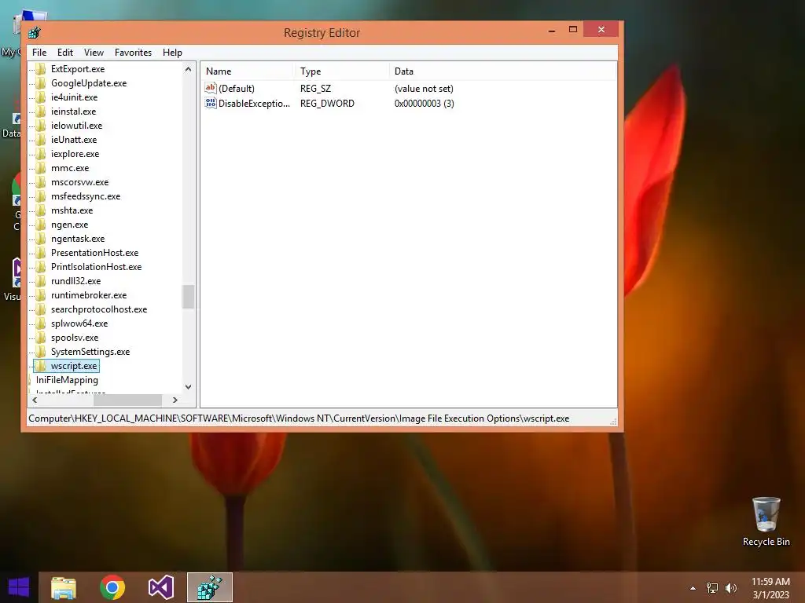Click the tree horizontal scroll right arrow
Image resolution: width=805 pixels, height=603 pixels.
point(175,400)
